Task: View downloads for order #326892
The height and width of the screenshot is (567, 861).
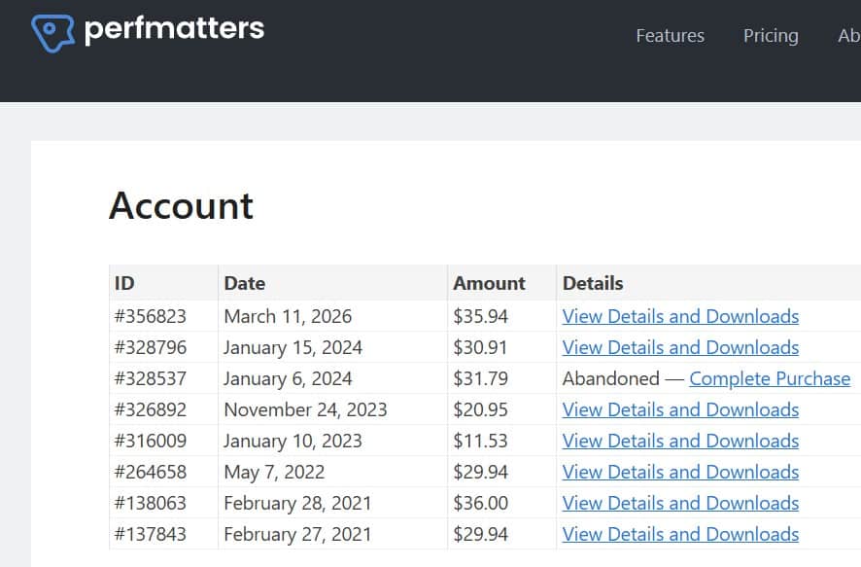Action: [680, 409]
